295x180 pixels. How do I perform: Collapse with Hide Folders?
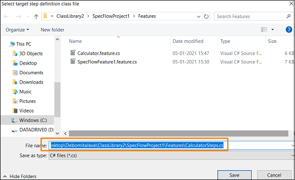pyautogui.click(x=20, y=176)
